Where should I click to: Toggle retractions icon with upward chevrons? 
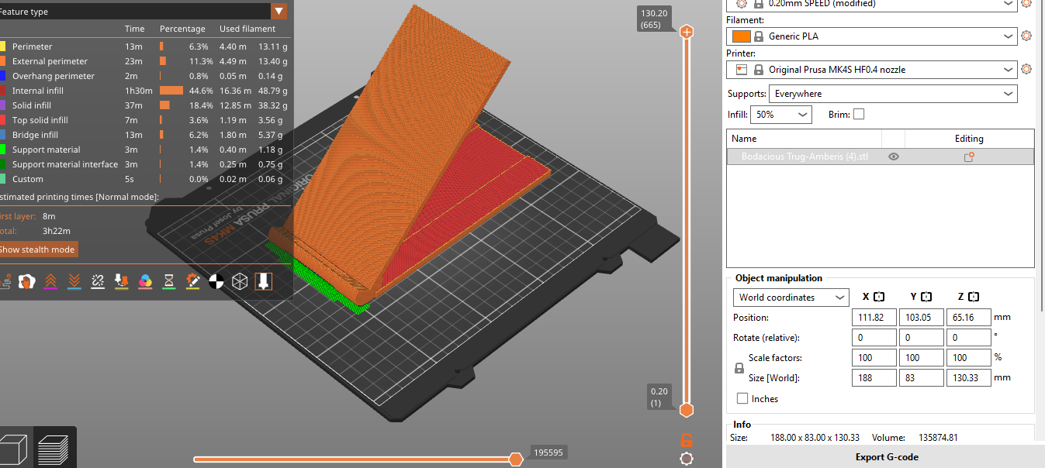coord(50,281)
